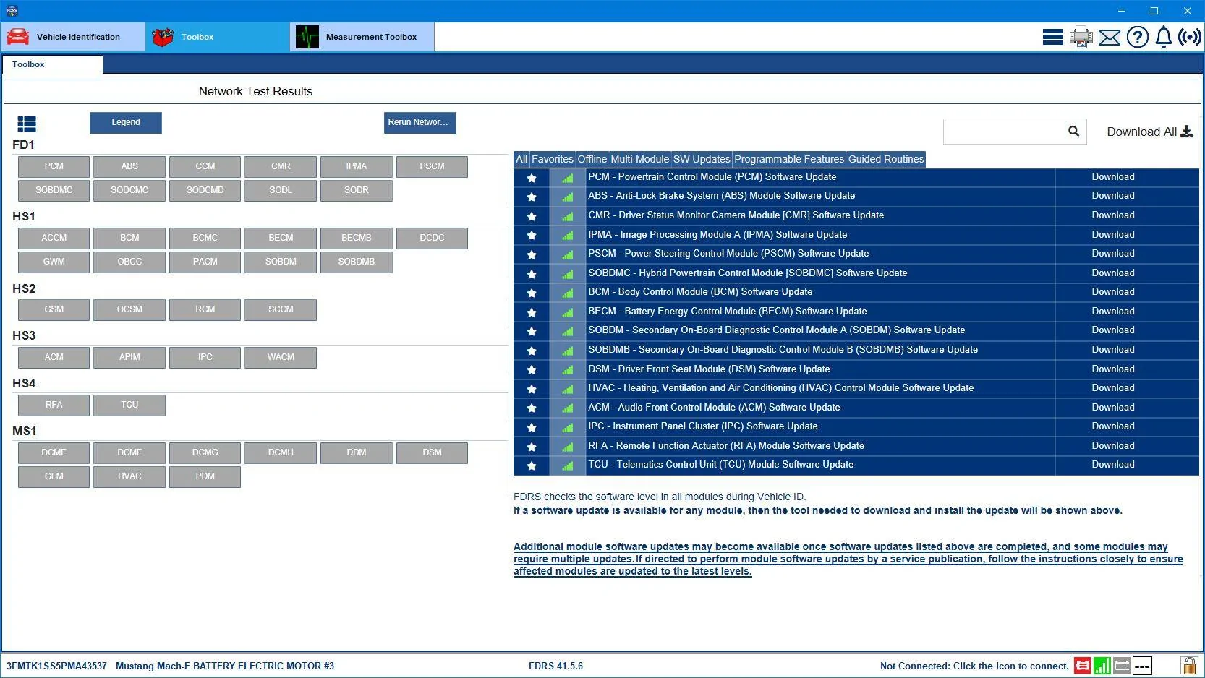
Task: Click the Download All arrow icon
Action: tap(1186, 132)
